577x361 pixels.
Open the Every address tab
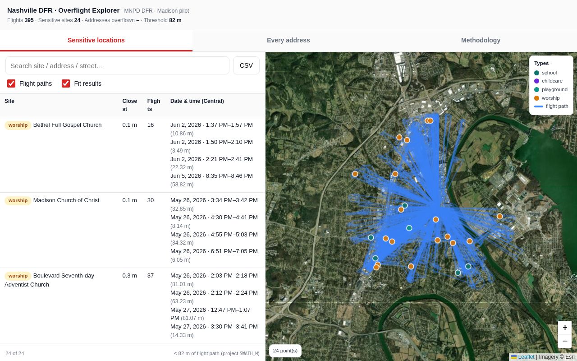288,40
